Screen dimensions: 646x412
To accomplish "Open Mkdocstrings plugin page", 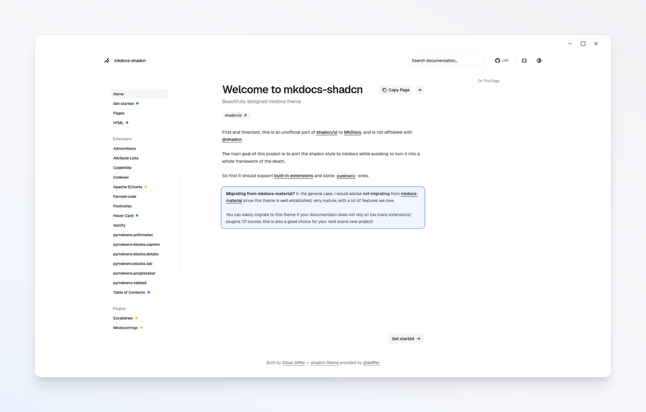I will (125, 328).
